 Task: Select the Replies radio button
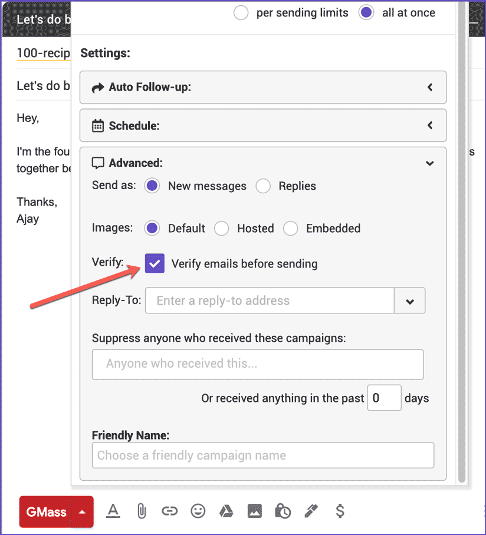pyautogui.click(x=263, y=186)
